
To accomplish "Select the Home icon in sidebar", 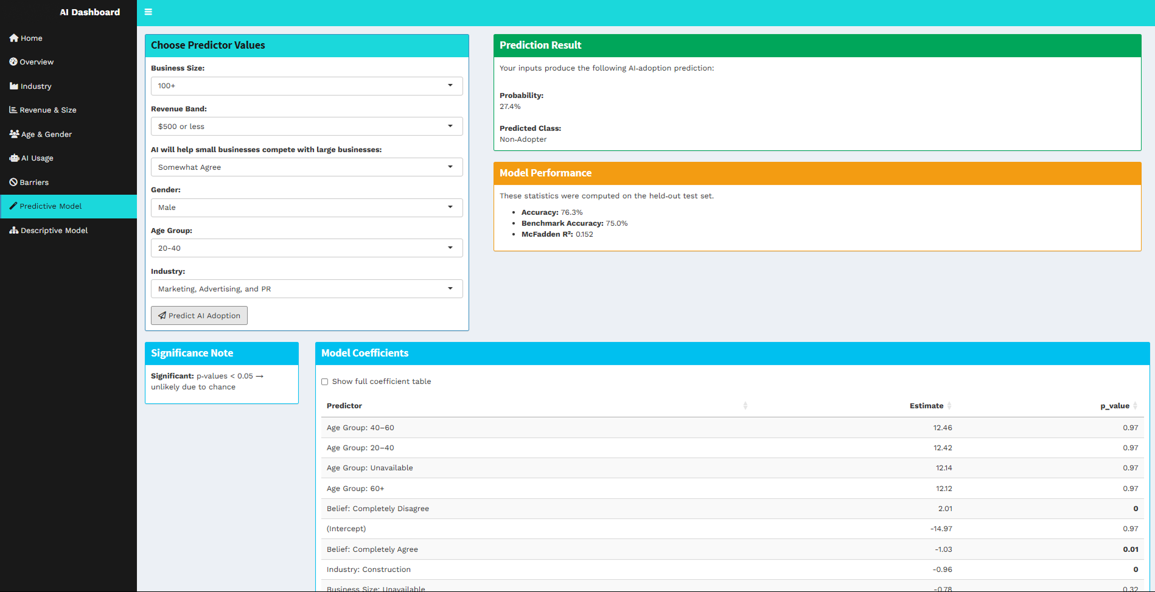I will point(13,38).
